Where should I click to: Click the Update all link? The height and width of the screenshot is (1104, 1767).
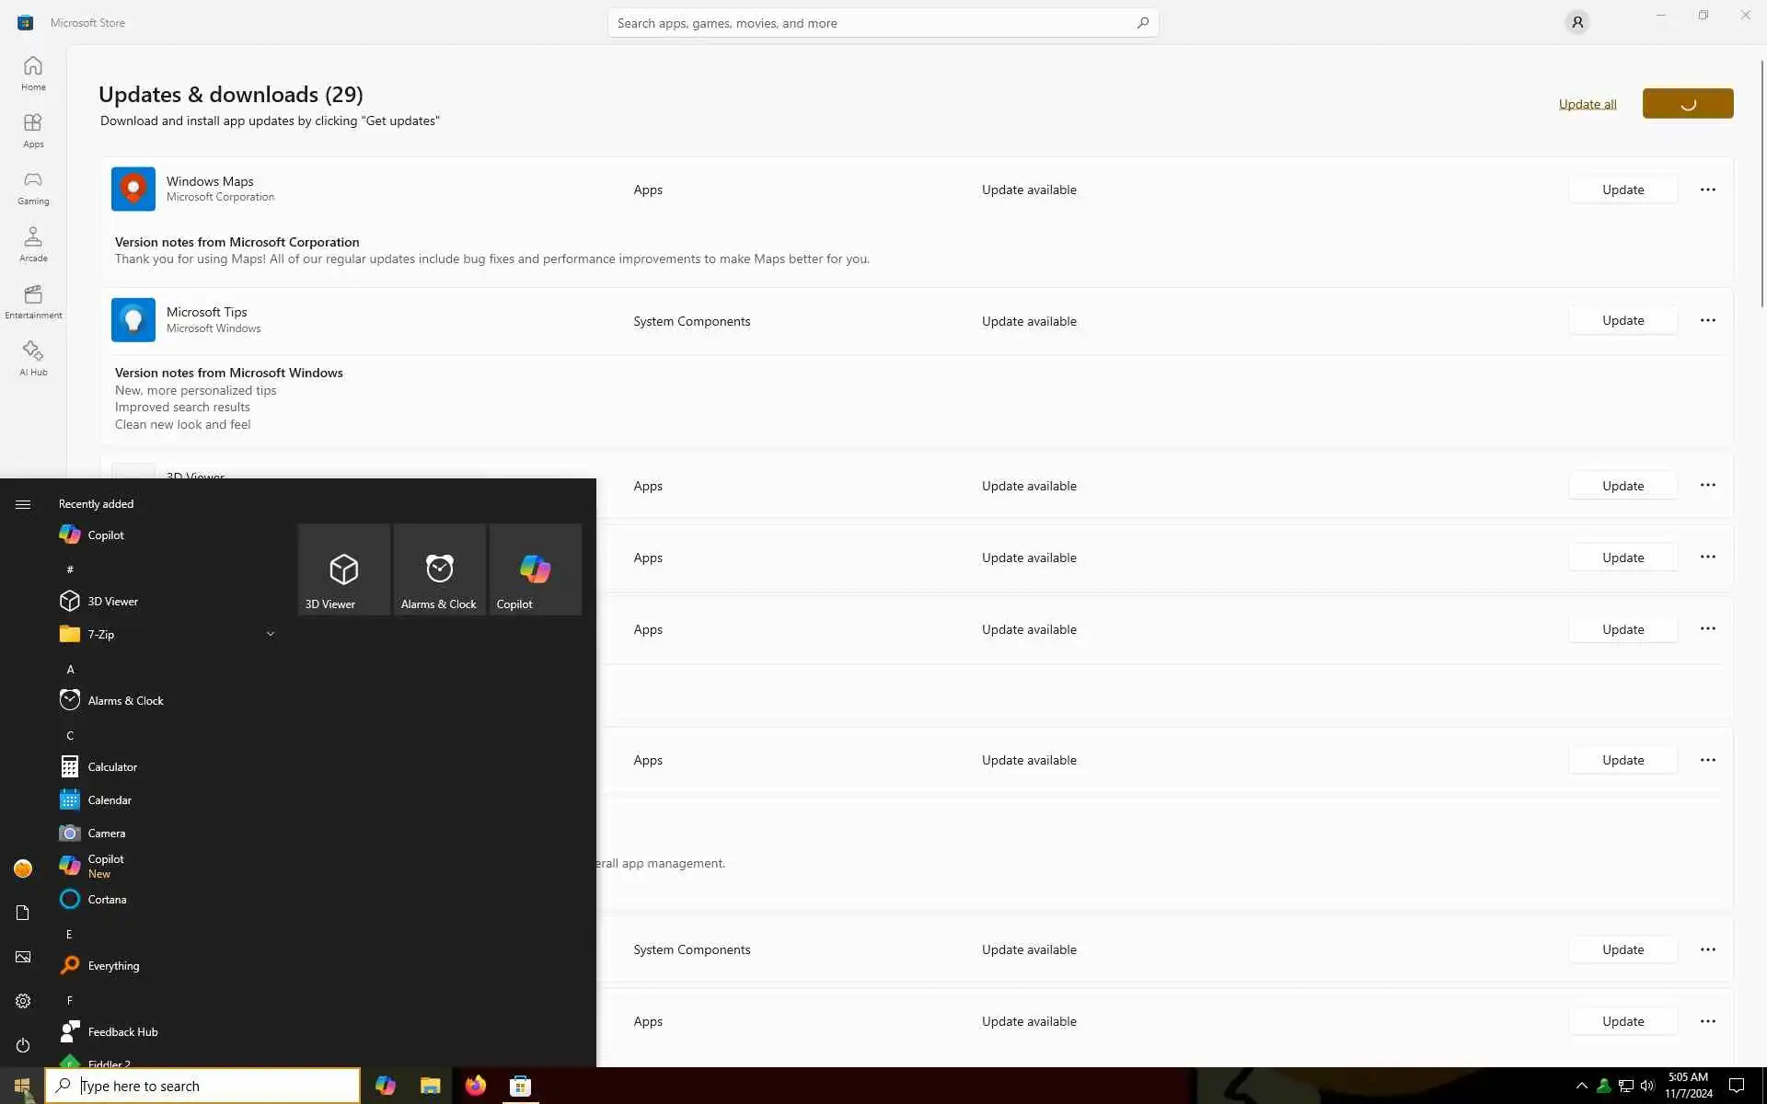[x=1587, y=104]
